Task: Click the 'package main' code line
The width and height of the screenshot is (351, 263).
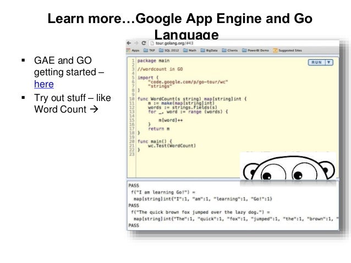Action: click(153, 60)
